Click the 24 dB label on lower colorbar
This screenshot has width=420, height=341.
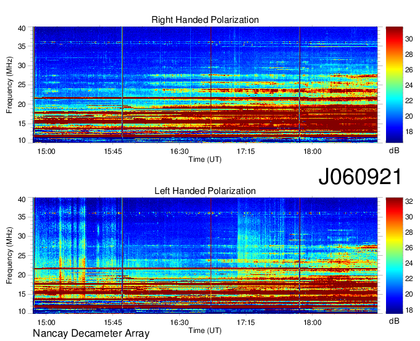click(x=409, y=263)
